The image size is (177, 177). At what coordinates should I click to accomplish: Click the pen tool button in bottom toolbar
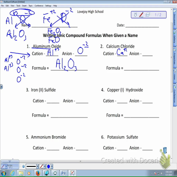pos(3,166)
